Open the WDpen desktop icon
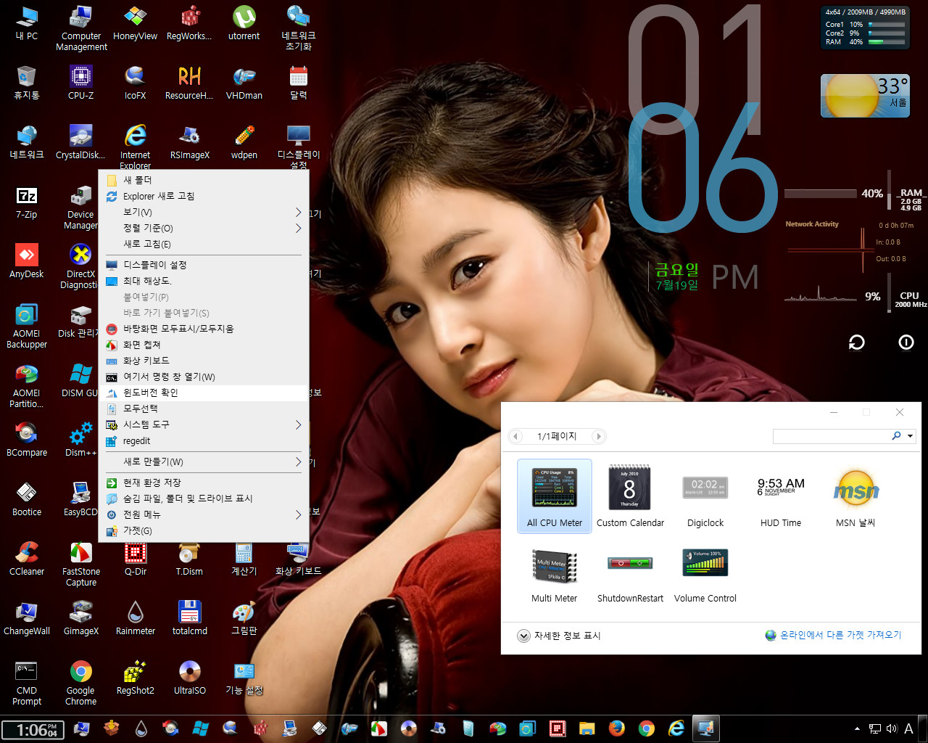Image resolution: width=928 pixels, height=743 pixels. [244, 142]
